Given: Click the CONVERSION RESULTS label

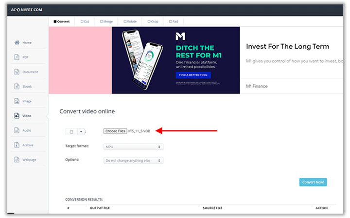Looking at the screenshot, I should pos(84,200).
